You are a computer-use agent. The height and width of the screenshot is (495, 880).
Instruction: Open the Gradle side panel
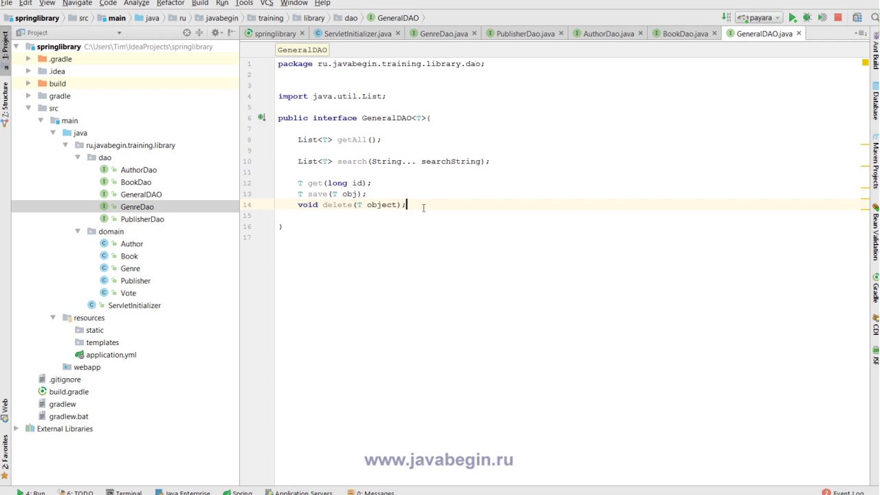pos(875,288)
